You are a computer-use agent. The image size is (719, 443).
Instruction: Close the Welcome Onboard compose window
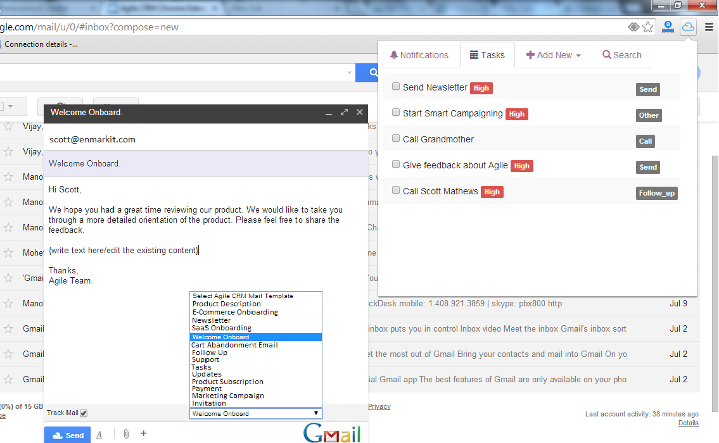tap(360, 112)
